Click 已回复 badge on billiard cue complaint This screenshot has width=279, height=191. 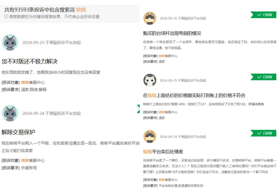click(x=263, y=15)
